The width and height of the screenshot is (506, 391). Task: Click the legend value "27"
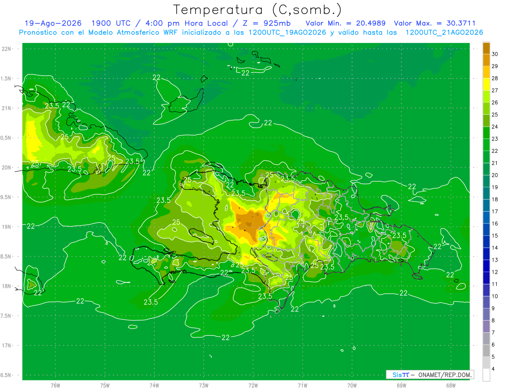tap(495, 90)
